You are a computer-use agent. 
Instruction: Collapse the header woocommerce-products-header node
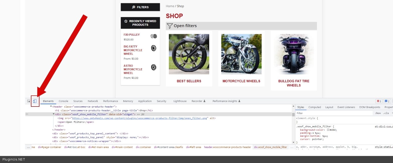pos(51,106)
